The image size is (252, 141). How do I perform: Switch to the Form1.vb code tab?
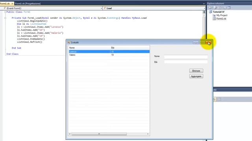pos(5,4)
